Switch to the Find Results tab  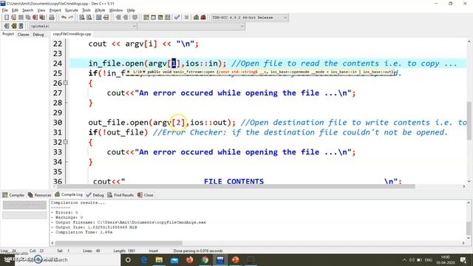coord(120,195)
